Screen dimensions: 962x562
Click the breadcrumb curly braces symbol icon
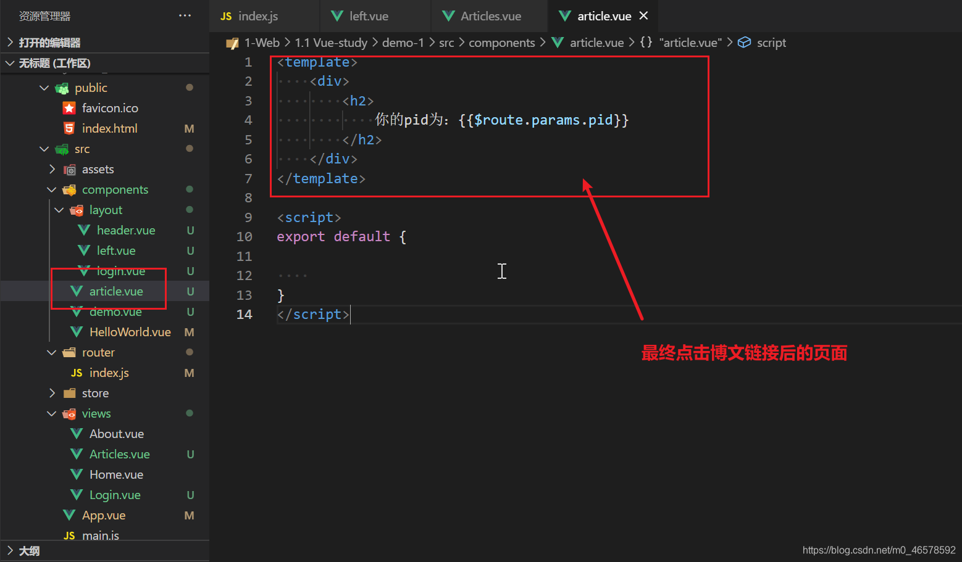[646, 42]
